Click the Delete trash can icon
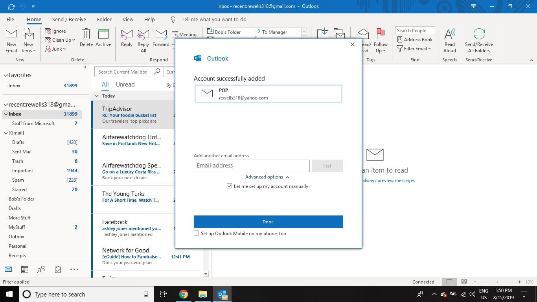This screenshot has height=302, width=537. (x=86, y=35)
